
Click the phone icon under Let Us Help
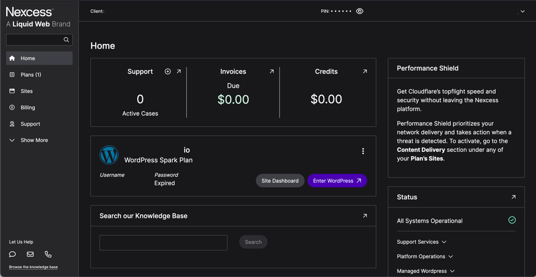pos(48,254)
